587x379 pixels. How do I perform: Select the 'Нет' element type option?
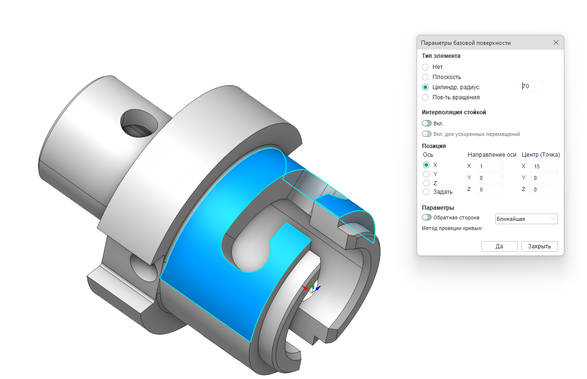[425, 67]
